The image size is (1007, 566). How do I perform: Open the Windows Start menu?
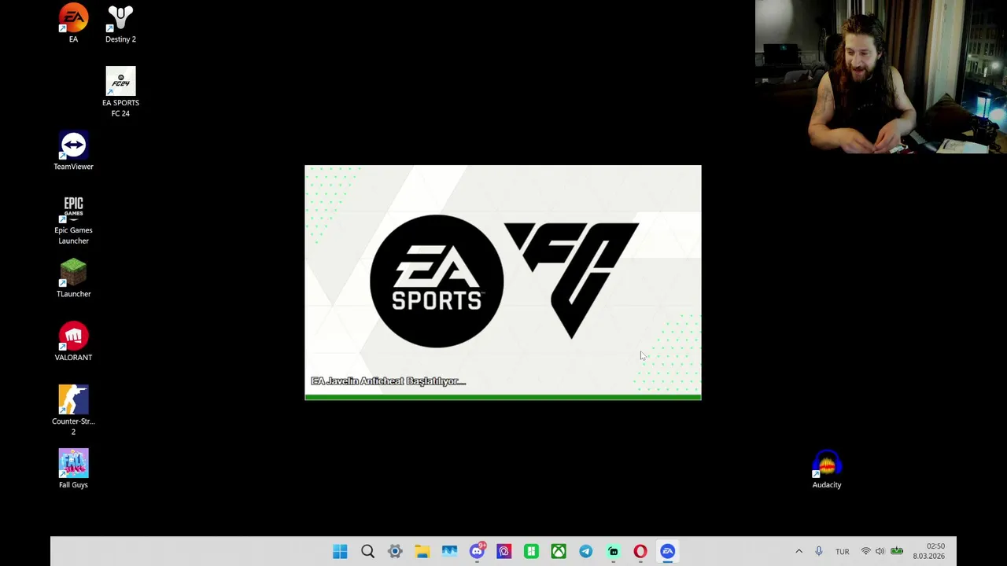tap(340, 551)
